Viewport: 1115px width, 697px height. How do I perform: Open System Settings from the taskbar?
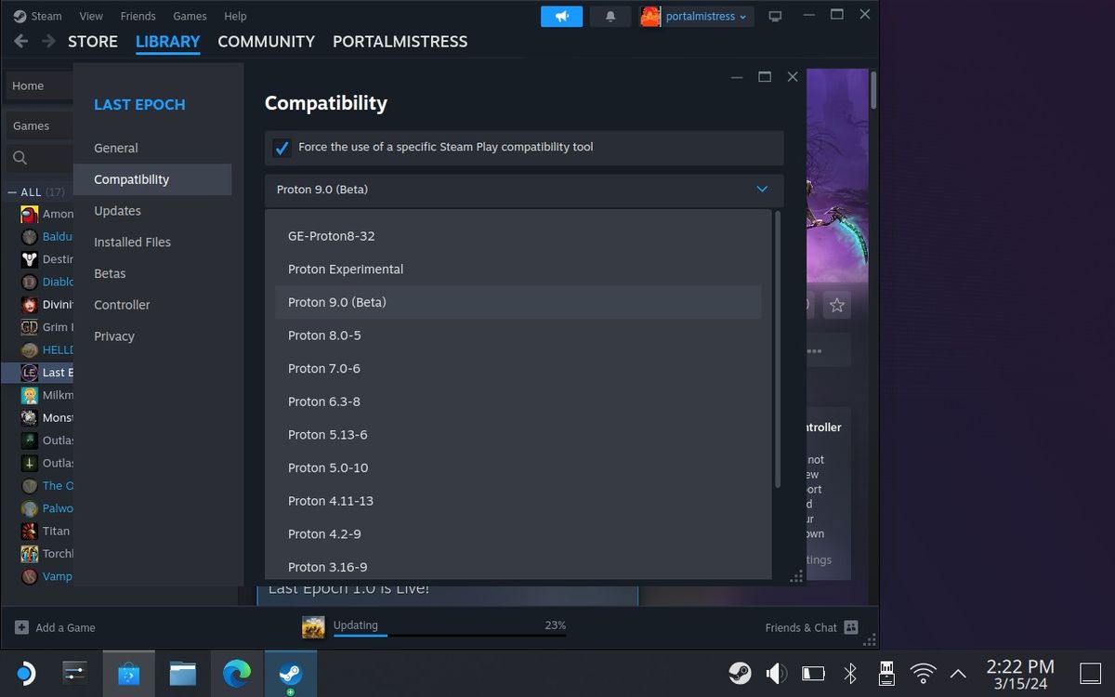click(74, 673)
